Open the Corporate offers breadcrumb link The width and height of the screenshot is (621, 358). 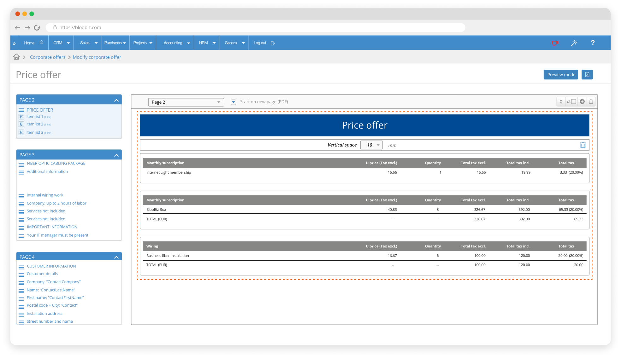[48, 57]
